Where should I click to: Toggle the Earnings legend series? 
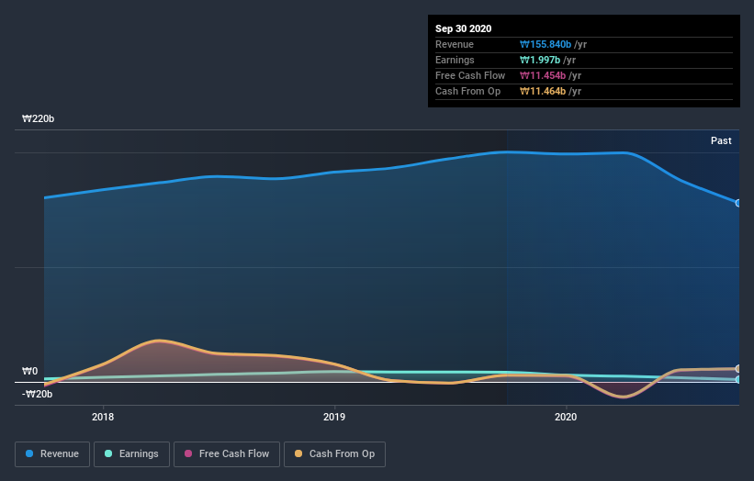131,454
